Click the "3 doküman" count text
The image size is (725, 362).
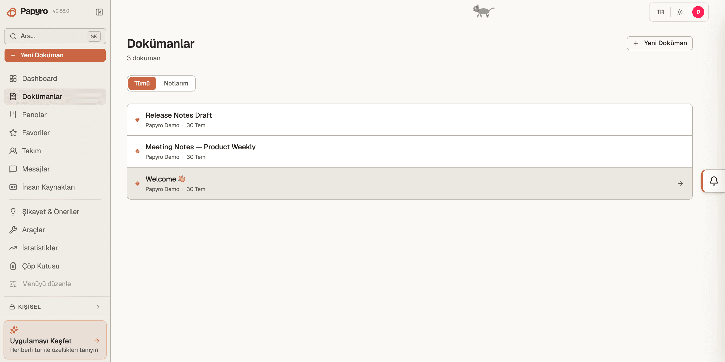point(143,58)
